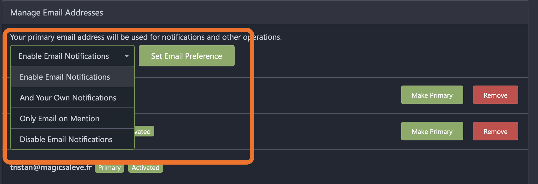
Task: Click the green Primary badge
Action: [109, 168]
